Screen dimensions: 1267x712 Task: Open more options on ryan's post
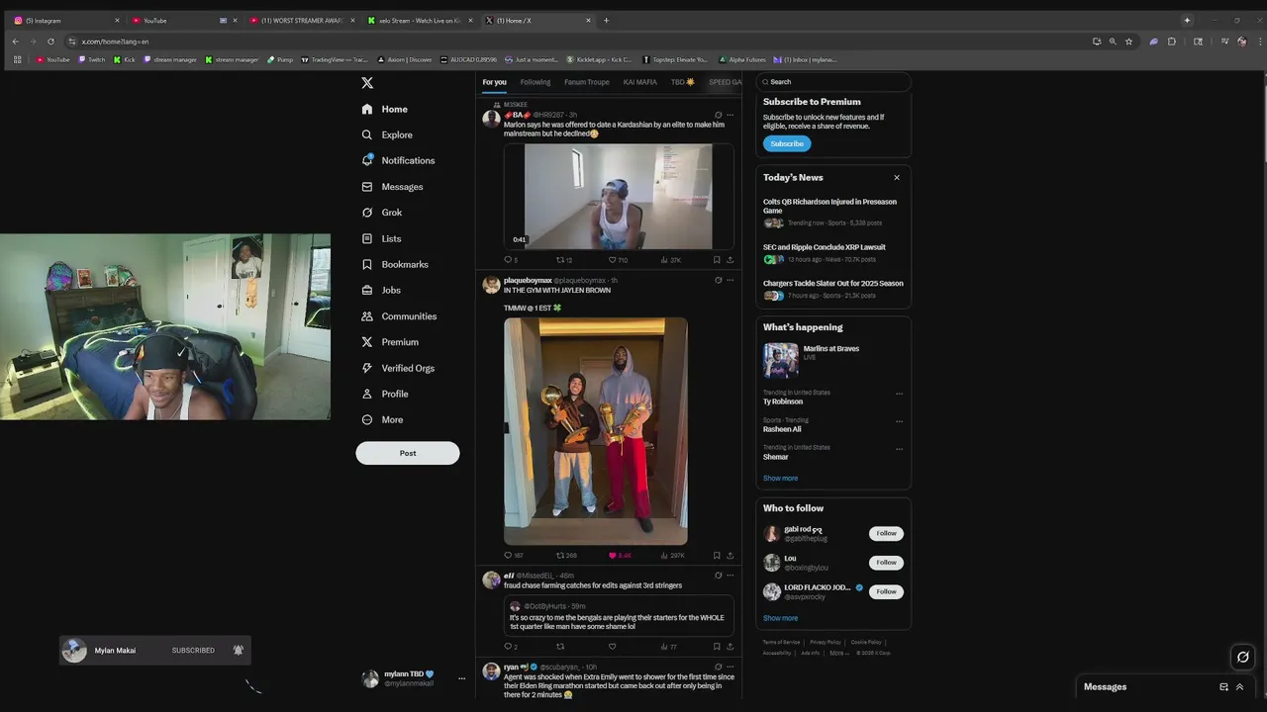tap(731, 667)
